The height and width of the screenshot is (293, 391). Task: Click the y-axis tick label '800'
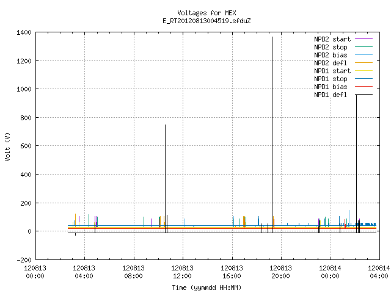26,118
